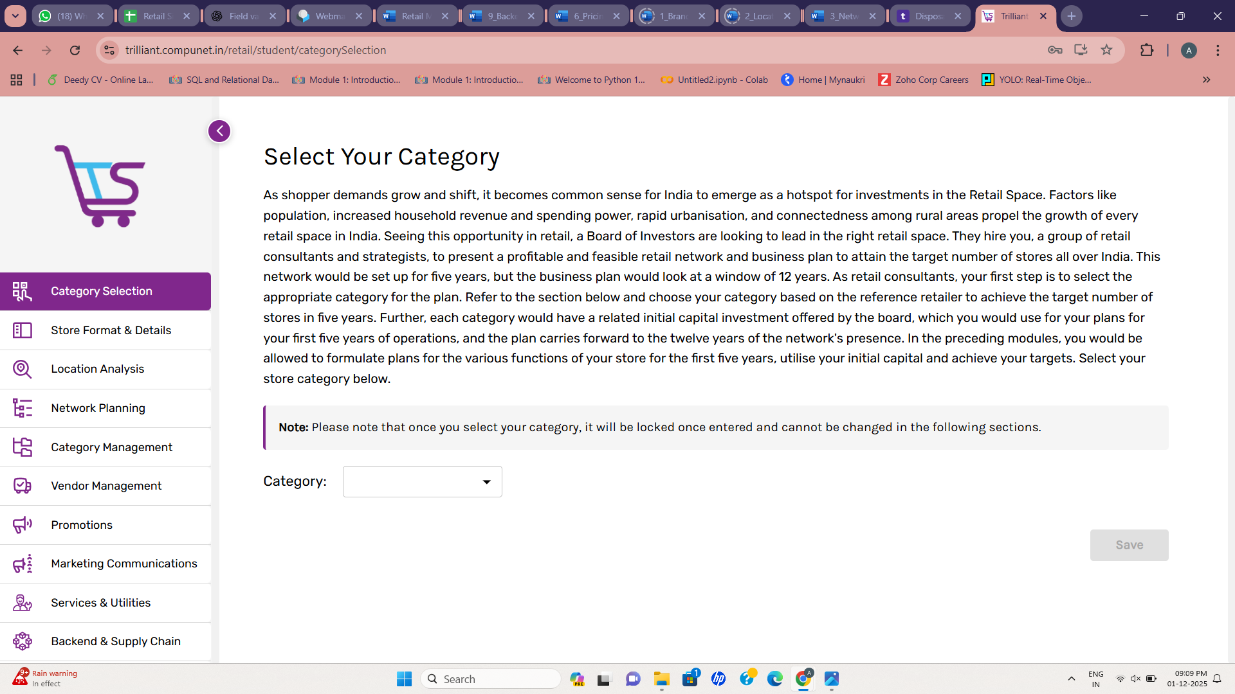
Task: Click the Promotions megaphone icon
Action: tap(22, 525)
